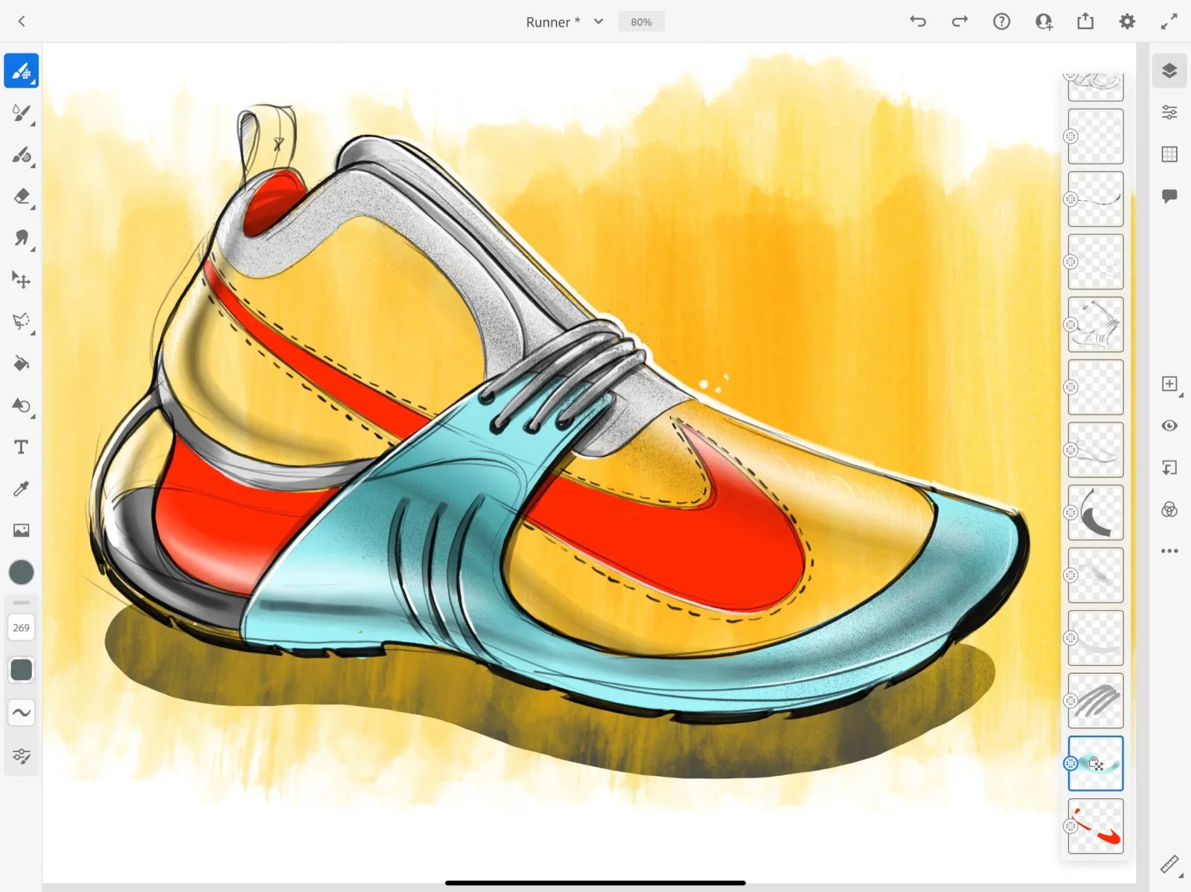This screenshot has height=892, width=1191.
Task: Enter full screen mode
Action: click(1169, 22)
